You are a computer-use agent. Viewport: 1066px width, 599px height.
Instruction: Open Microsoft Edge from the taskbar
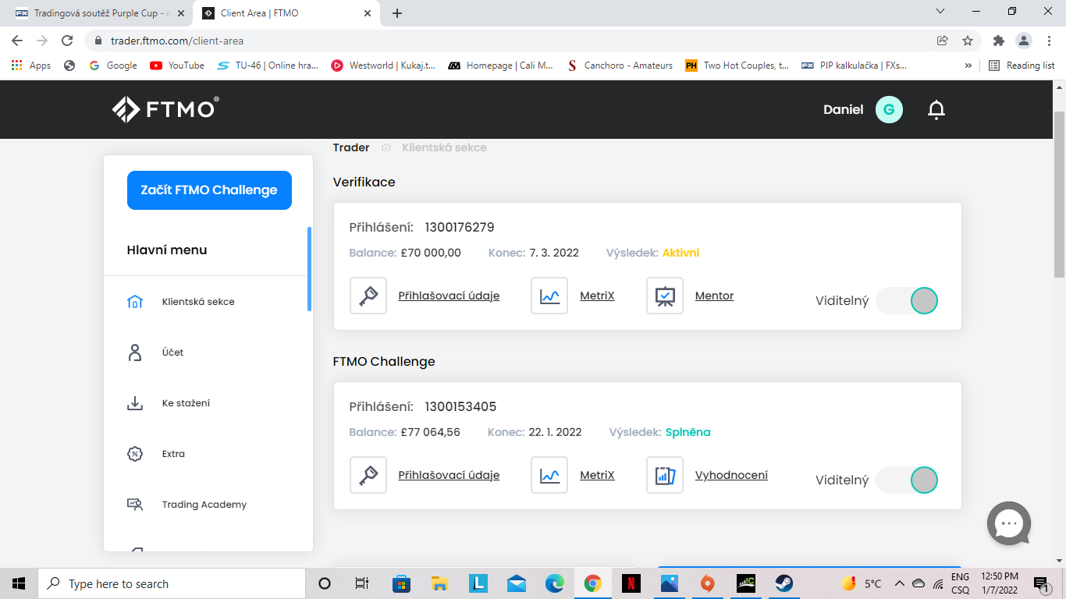555,583
